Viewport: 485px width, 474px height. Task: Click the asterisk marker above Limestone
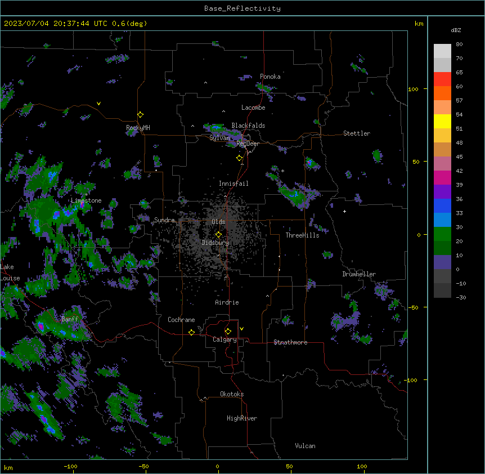click(87, 195)
